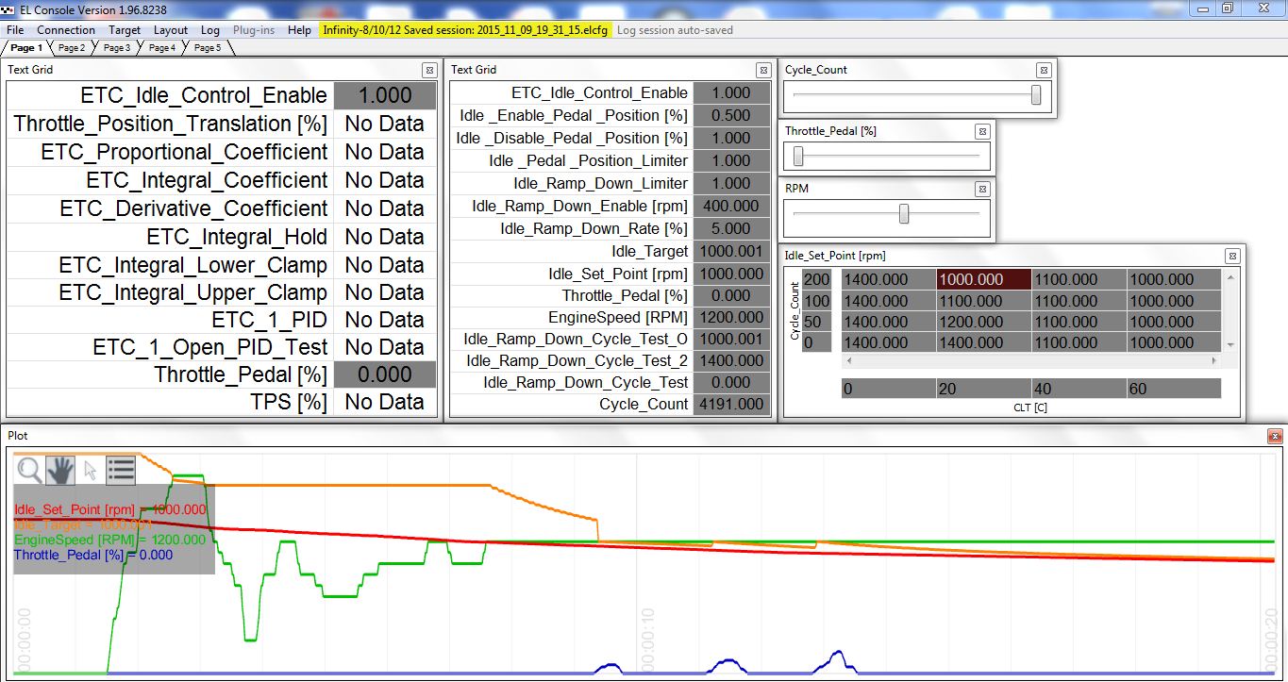This screenshot has width=1288, height=682.
Task: Switch to the Page 3 tab
Action: click(x=117, y=47)
